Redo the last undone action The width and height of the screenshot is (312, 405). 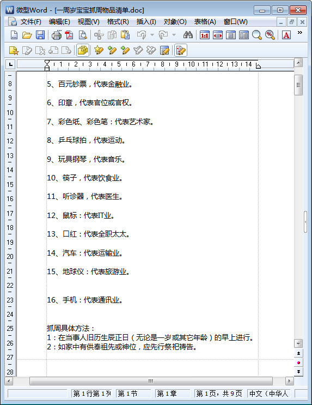coord(163,35)
